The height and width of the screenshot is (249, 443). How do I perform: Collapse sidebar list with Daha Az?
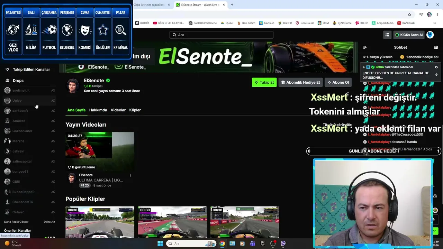(49, 222)
